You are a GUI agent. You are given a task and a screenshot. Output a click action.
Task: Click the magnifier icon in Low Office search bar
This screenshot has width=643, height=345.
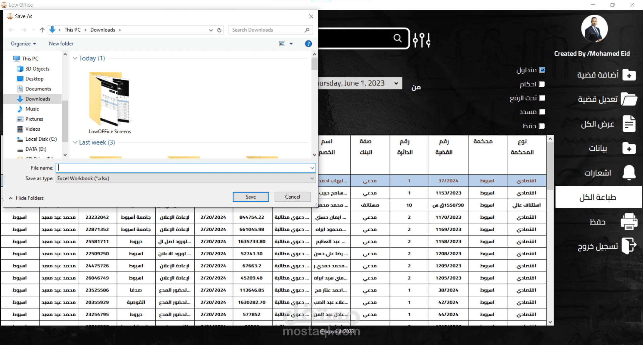[x=398, y=38]
